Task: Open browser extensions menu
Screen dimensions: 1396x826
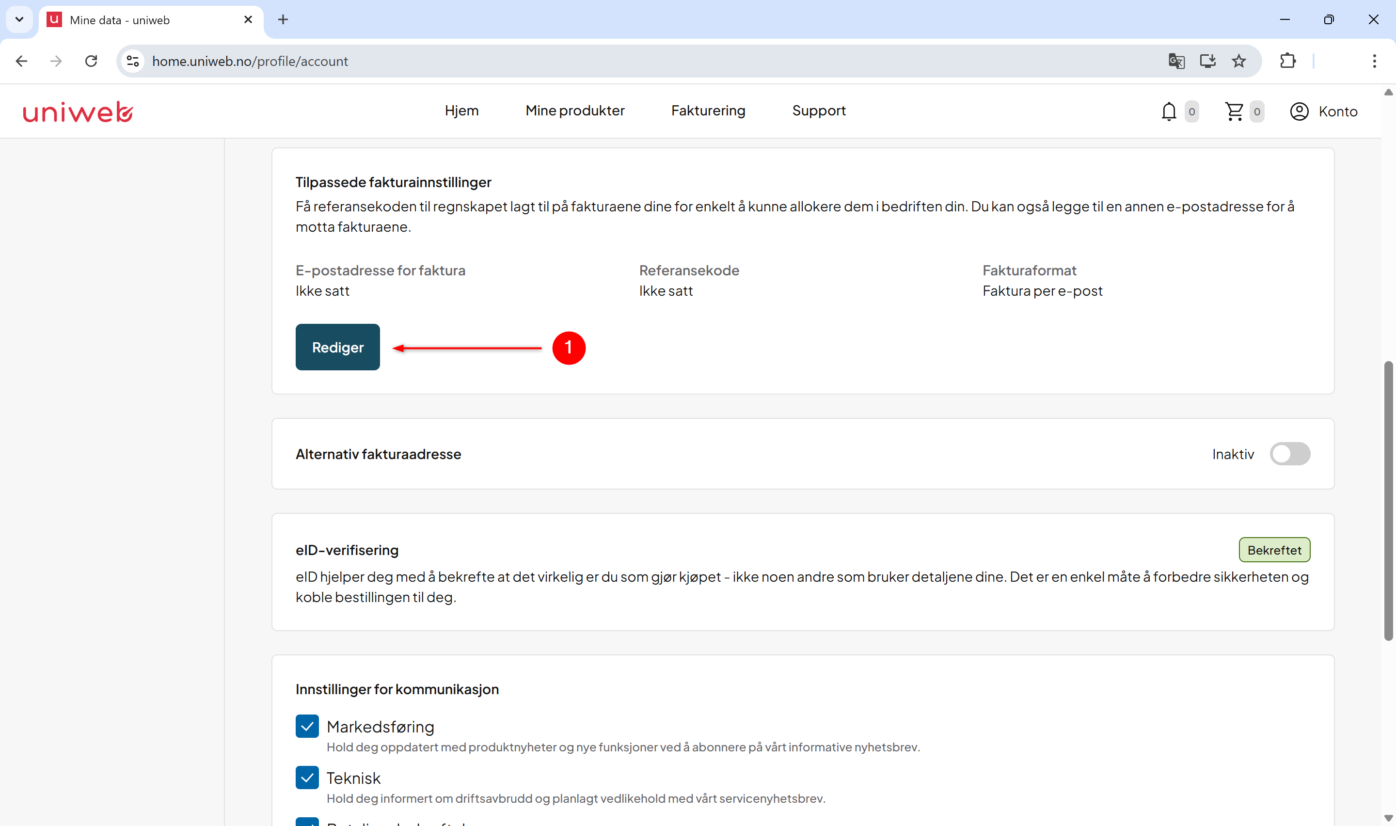Action: (1288, 61)
